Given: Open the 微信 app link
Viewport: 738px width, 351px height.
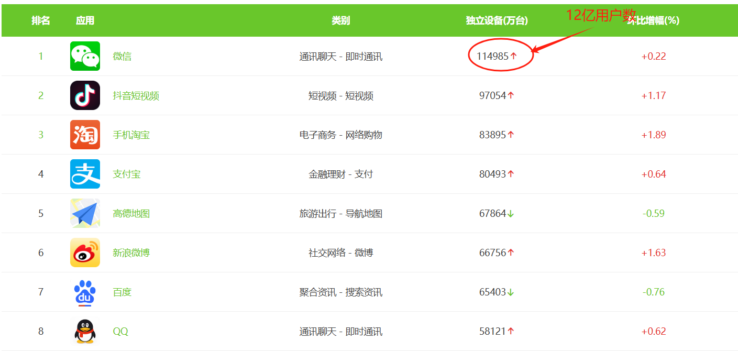Looking at the screenshot, I should click(x=122, y=56).
